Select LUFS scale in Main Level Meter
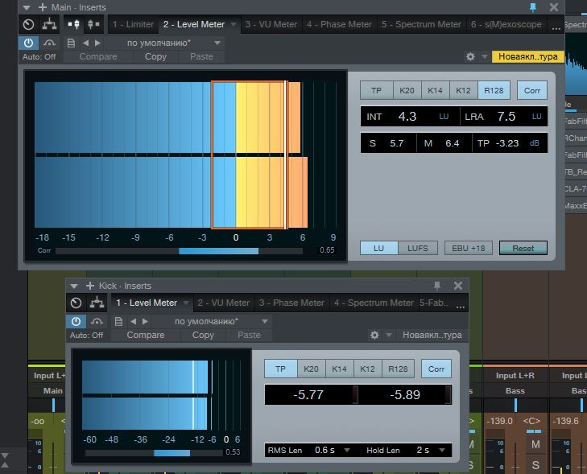 point(418,248)
